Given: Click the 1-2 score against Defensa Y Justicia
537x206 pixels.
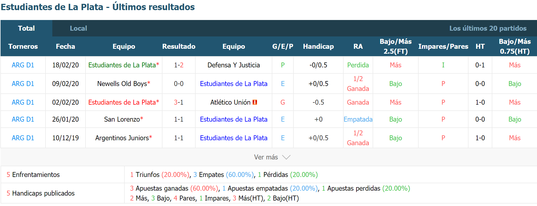Looking at the screenshot, I should tap(179, 65).
